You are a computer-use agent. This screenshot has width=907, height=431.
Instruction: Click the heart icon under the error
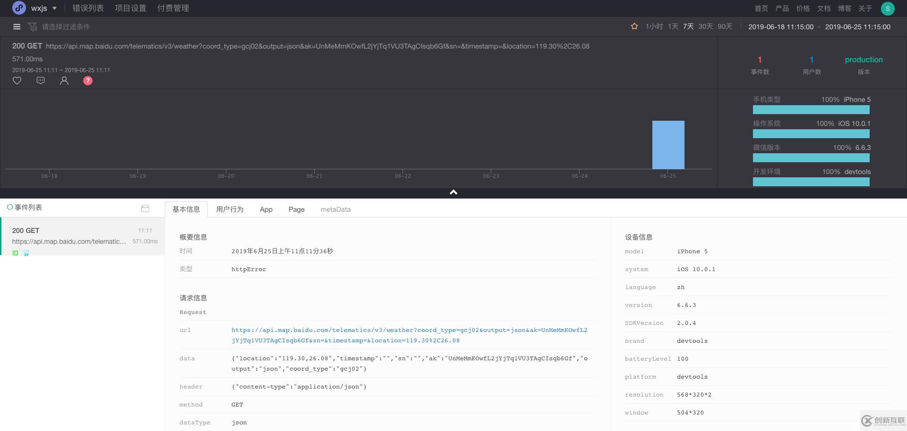17,81
